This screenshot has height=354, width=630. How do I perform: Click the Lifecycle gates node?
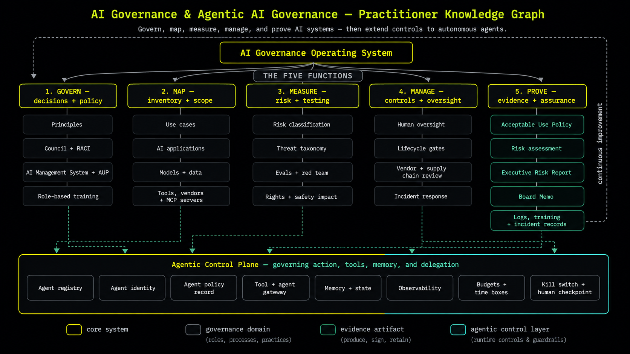[423, 148]
